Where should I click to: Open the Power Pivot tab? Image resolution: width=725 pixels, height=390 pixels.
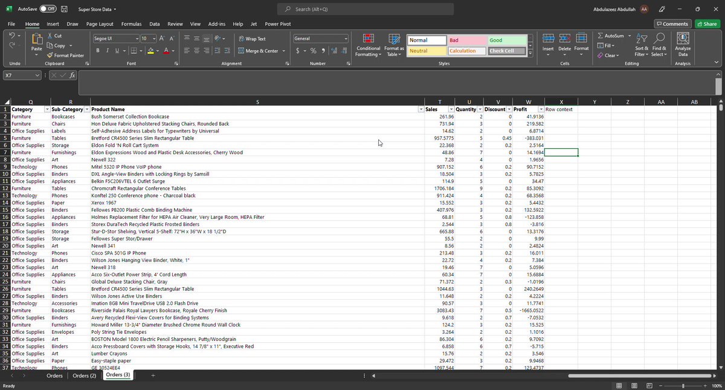277,24
